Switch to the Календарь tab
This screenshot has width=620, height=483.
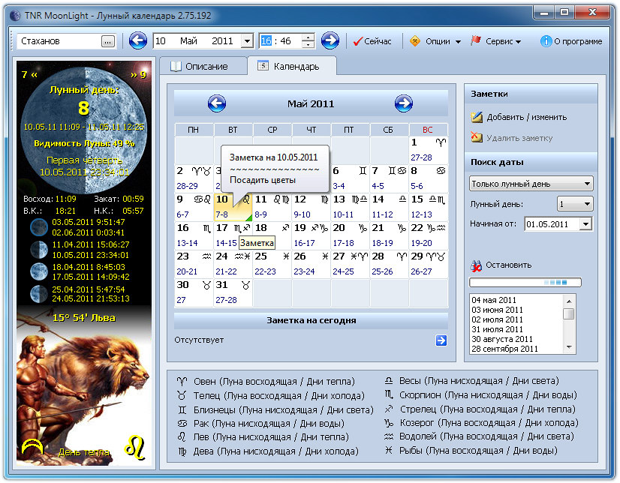pyautogui.click(x=292, y=66)
